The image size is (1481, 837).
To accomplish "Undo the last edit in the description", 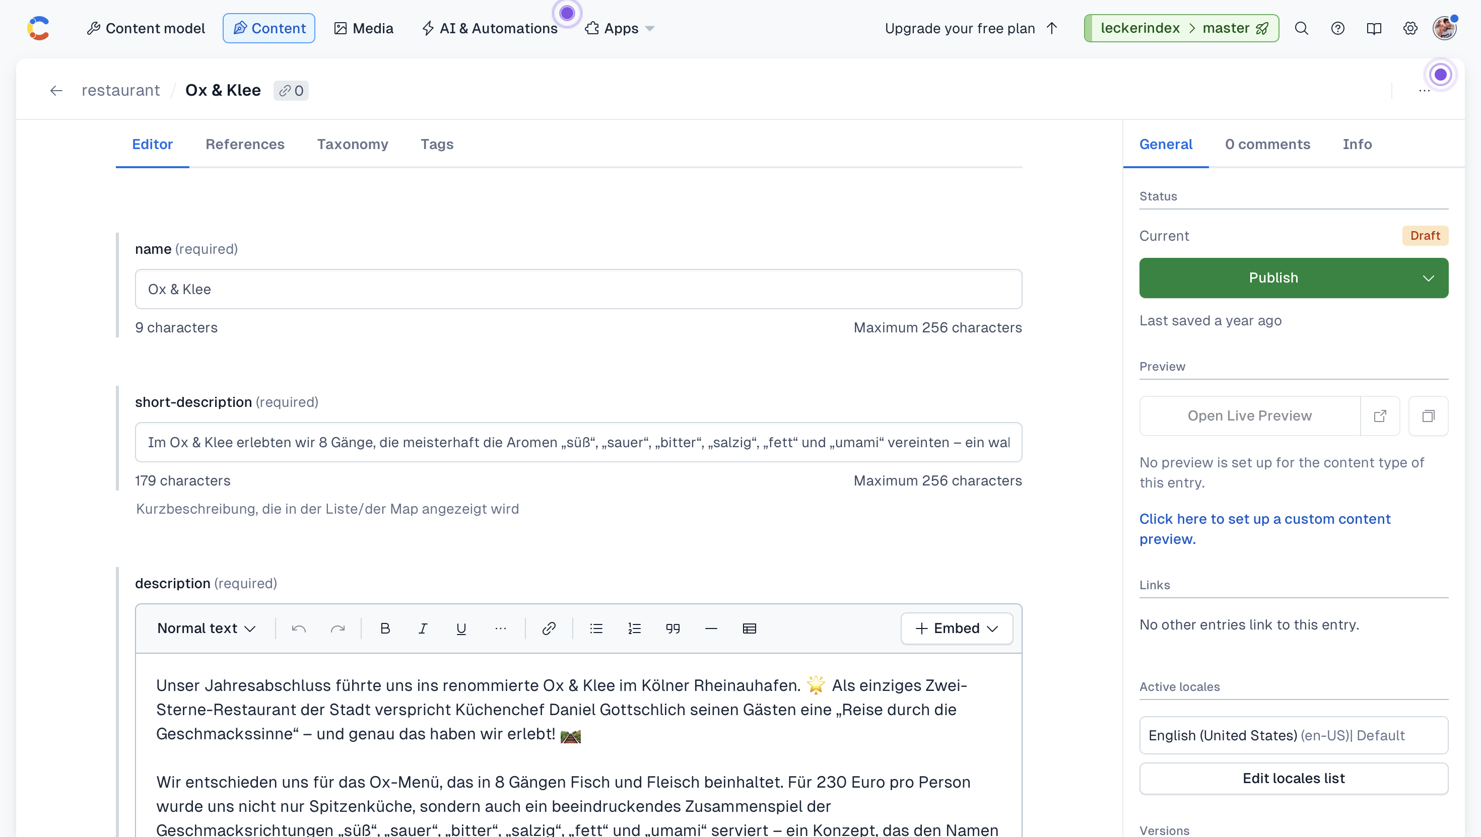I will [298, 629].
